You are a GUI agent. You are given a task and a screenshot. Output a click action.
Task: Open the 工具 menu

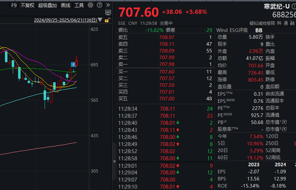coord(79,5)
